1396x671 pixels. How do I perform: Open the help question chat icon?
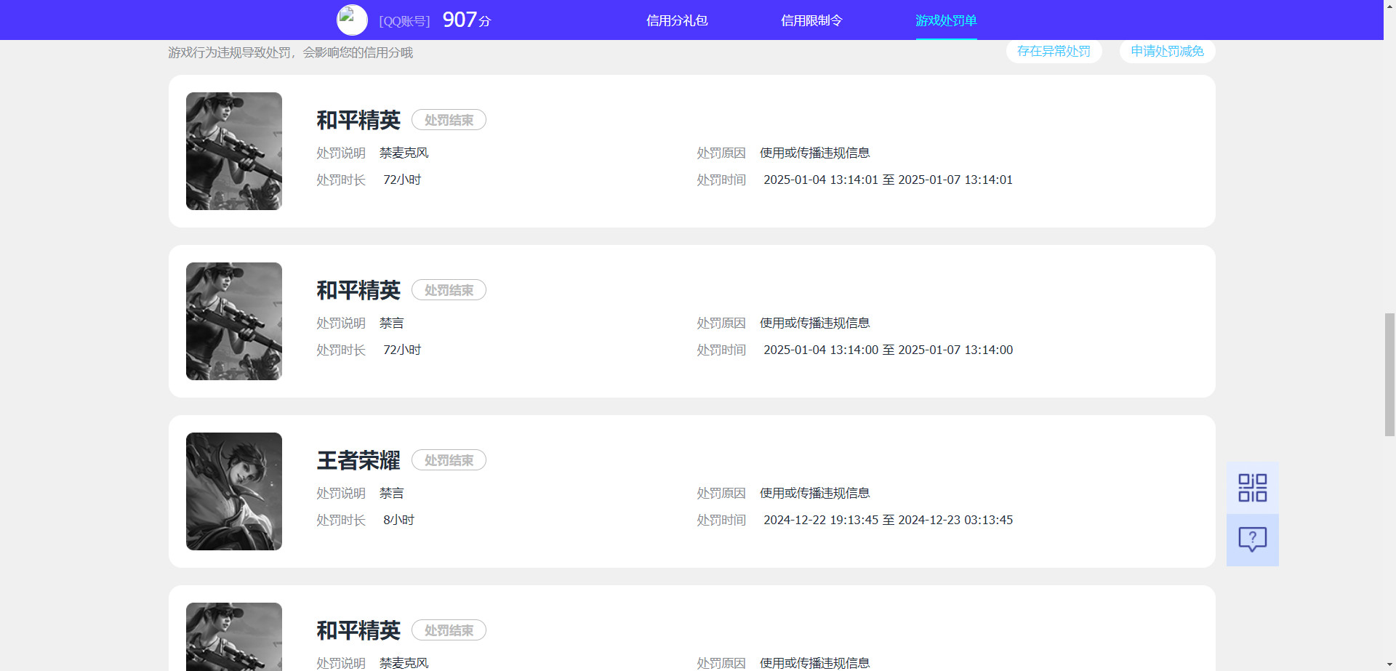point(1252,540)
